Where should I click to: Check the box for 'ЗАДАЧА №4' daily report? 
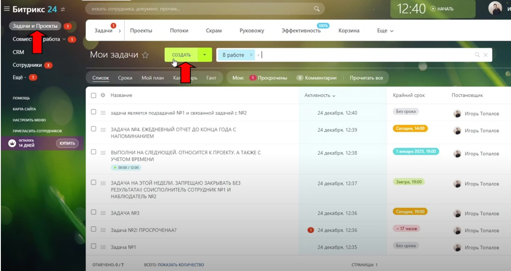(x=94, y=129)
